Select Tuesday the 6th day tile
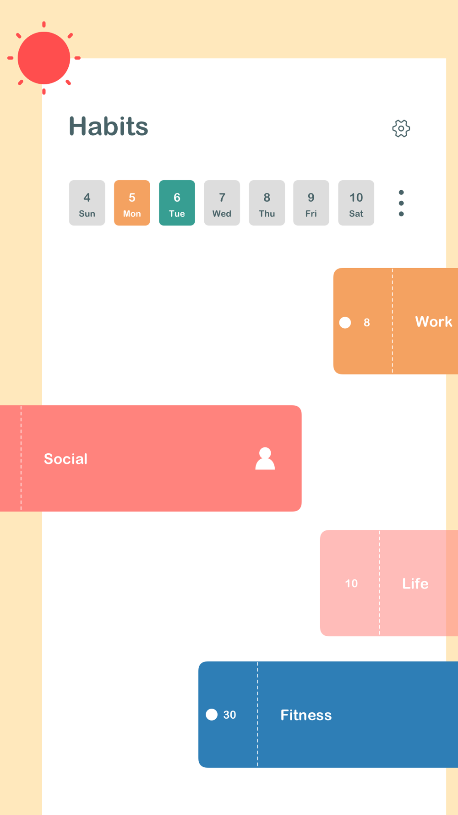This screenshot has width=458, height=815. (177, 203)
